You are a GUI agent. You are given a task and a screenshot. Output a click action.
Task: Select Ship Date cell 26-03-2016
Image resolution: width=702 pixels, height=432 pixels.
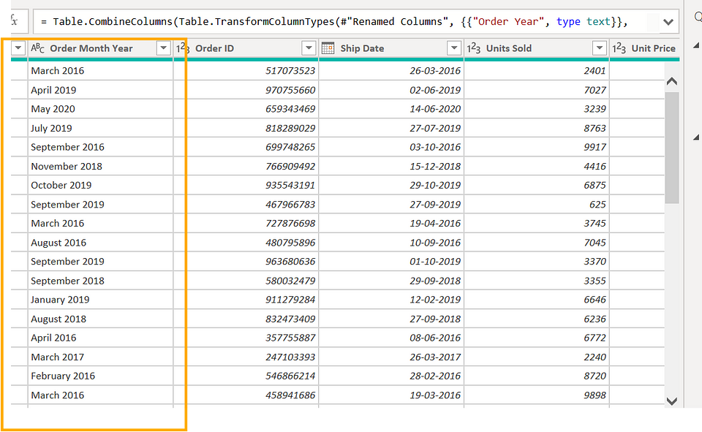click(391, 71)
